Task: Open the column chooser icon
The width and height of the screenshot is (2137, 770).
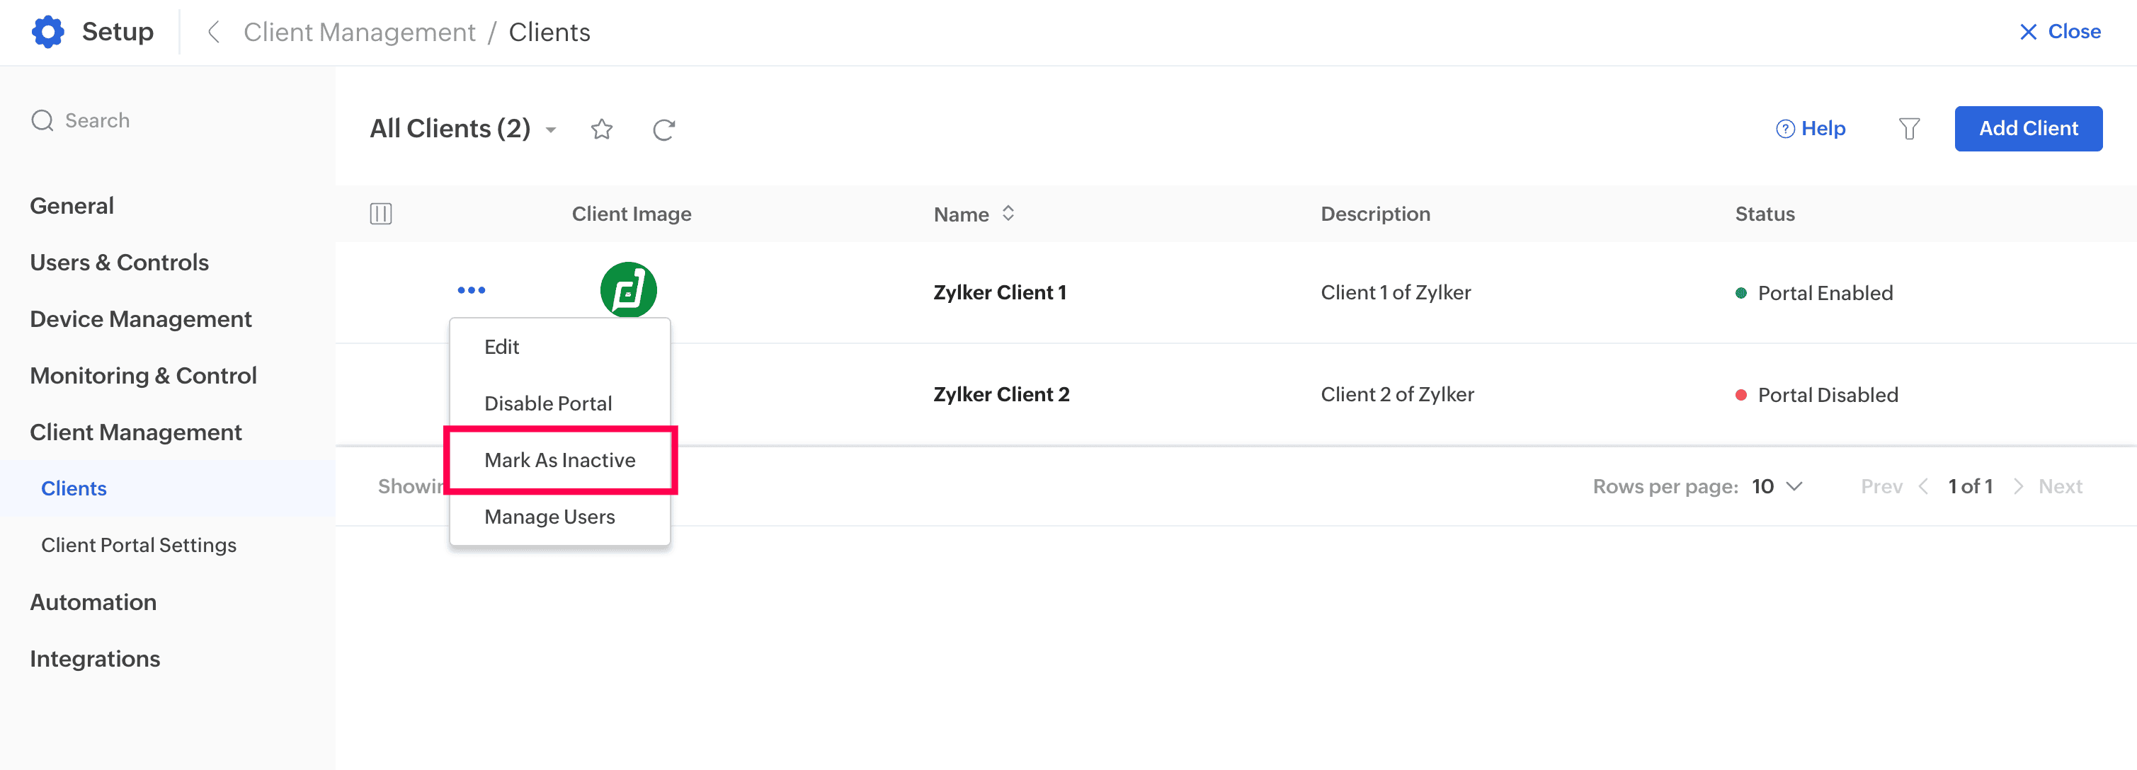Action: 381,214
